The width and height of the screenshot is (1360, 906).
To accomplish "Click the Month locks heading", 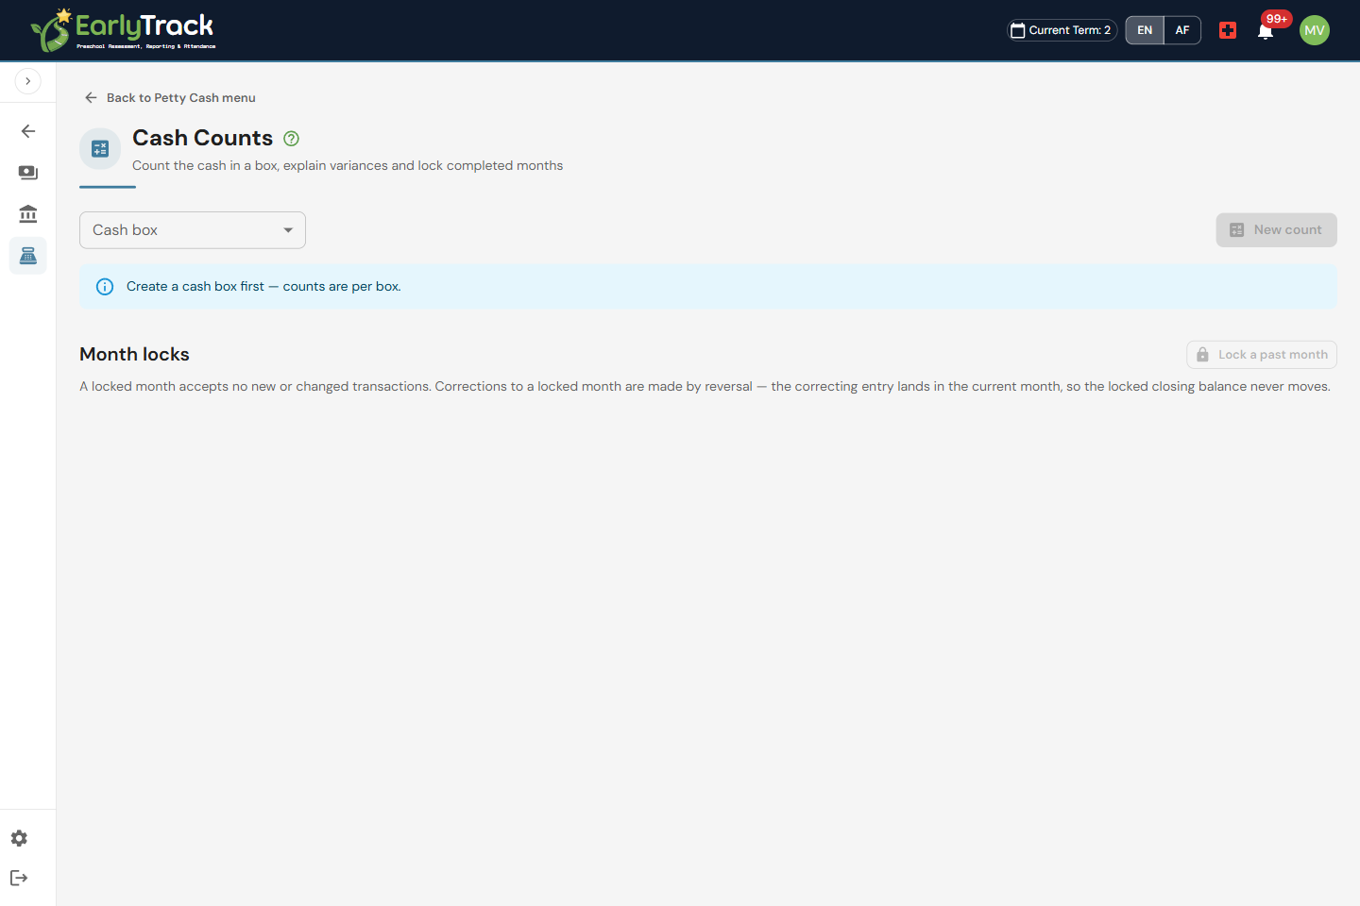I will pyautogui.click(x=134, y=354).
